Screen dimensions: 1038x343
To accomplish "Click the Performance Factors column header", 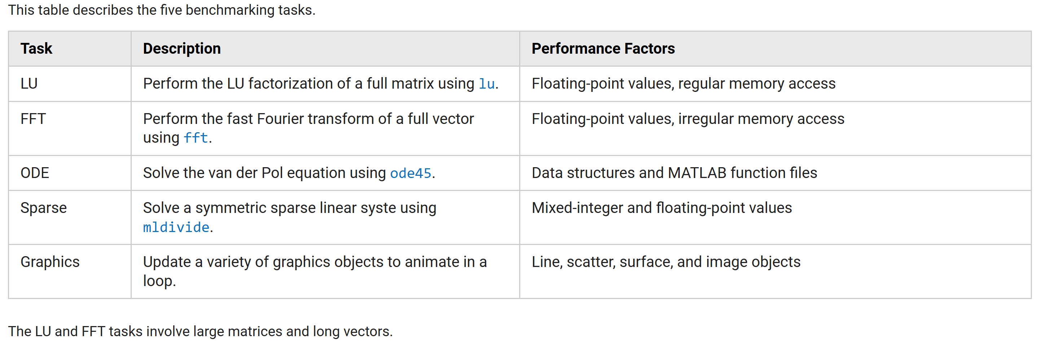I will coord(603,49).
